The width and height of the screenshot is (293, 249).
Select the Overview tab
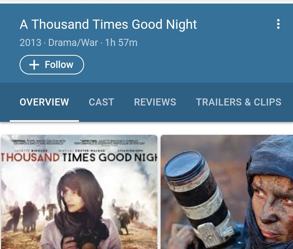pyautogui.click(x=44, y=102)
